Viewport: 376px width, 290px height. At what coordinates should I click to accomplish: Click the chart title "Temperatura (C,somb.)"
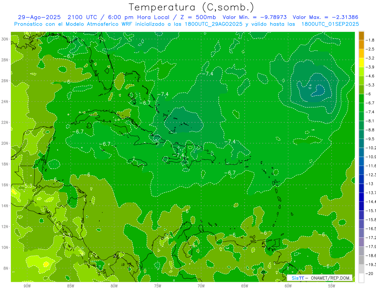click(x=191, y=7)
